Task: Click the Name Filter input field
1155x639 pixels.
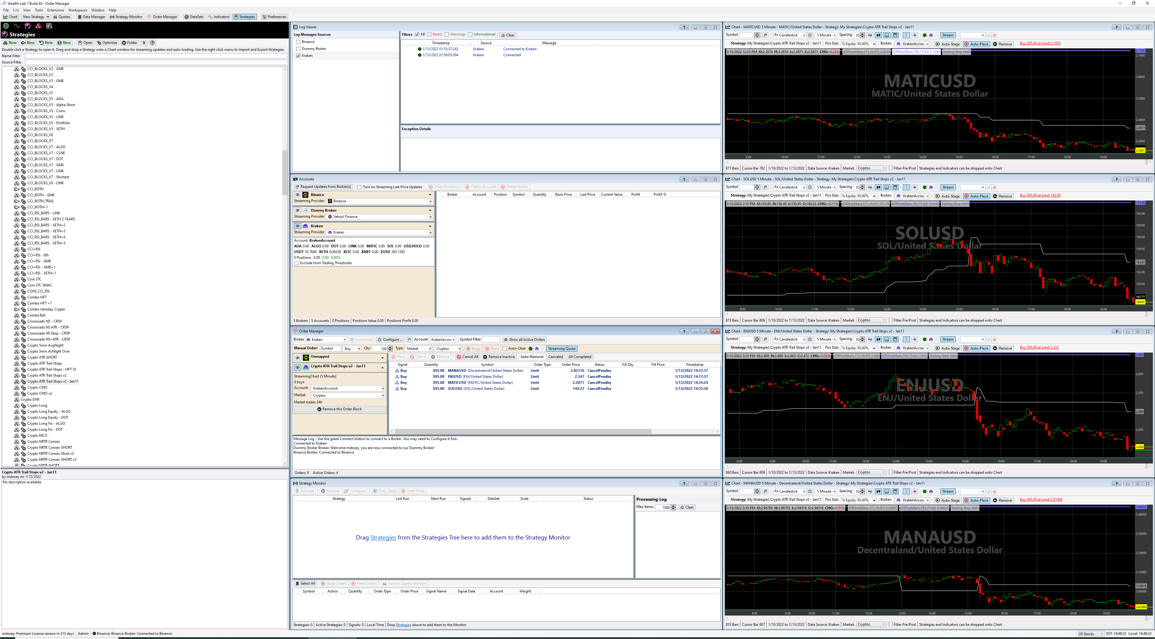Action: pos(156,56)
